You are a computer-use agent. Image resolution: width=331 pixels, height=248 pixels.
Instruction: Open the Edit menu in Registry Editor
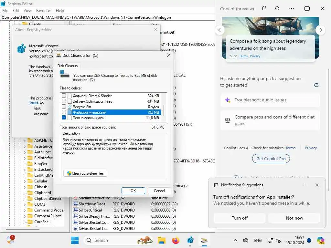click(16, 11)
